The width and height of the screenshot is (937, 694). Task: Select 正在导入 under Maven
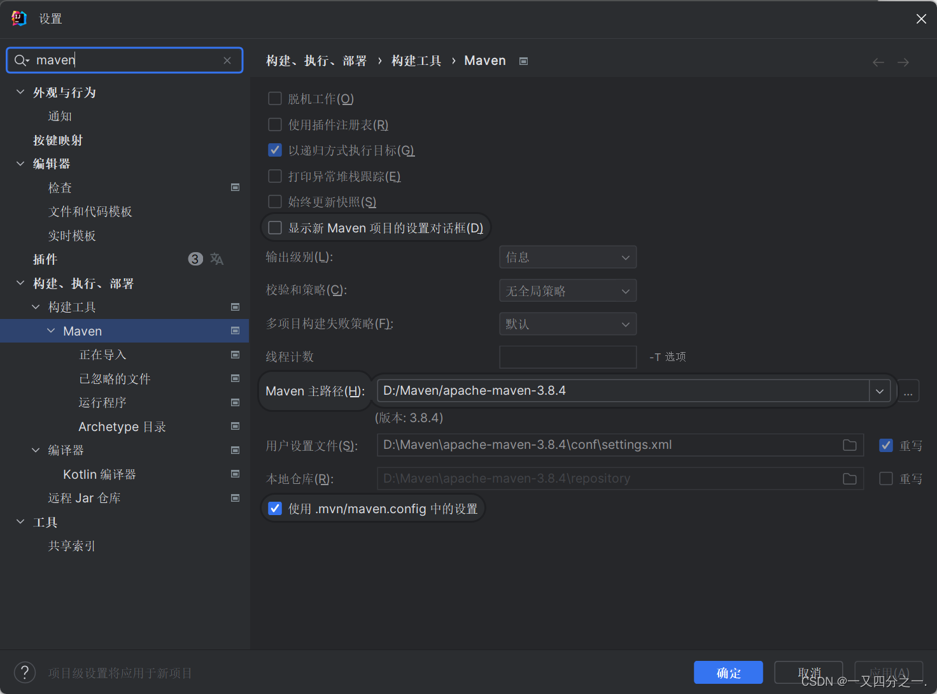[102, 355]
